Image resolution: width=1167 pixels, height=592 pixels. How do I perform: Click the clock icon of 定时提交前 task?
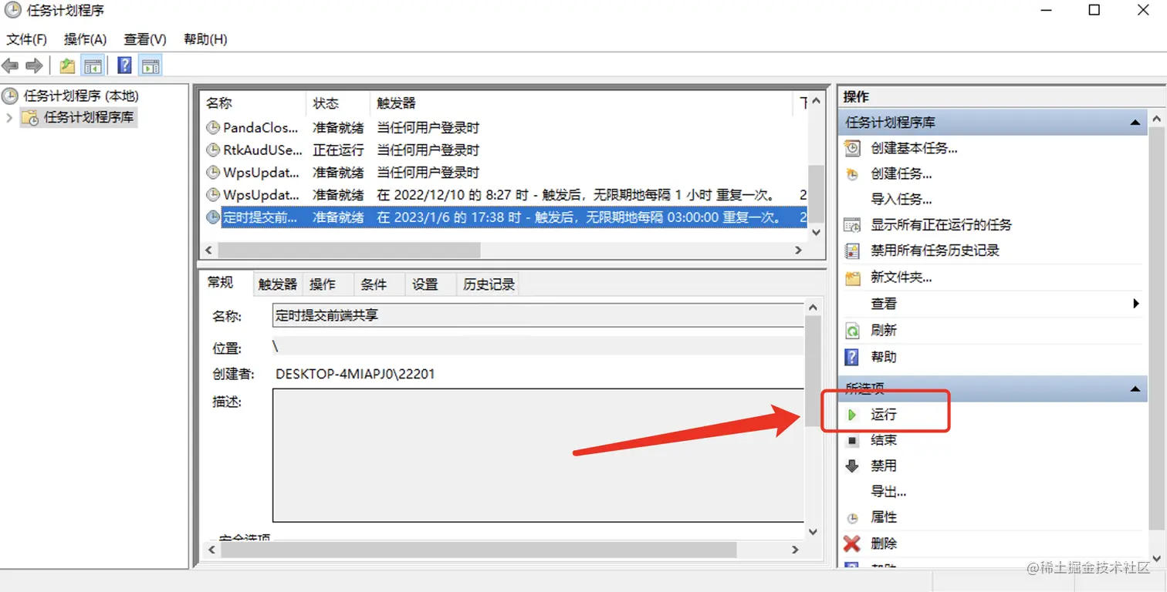click(213, 218)
